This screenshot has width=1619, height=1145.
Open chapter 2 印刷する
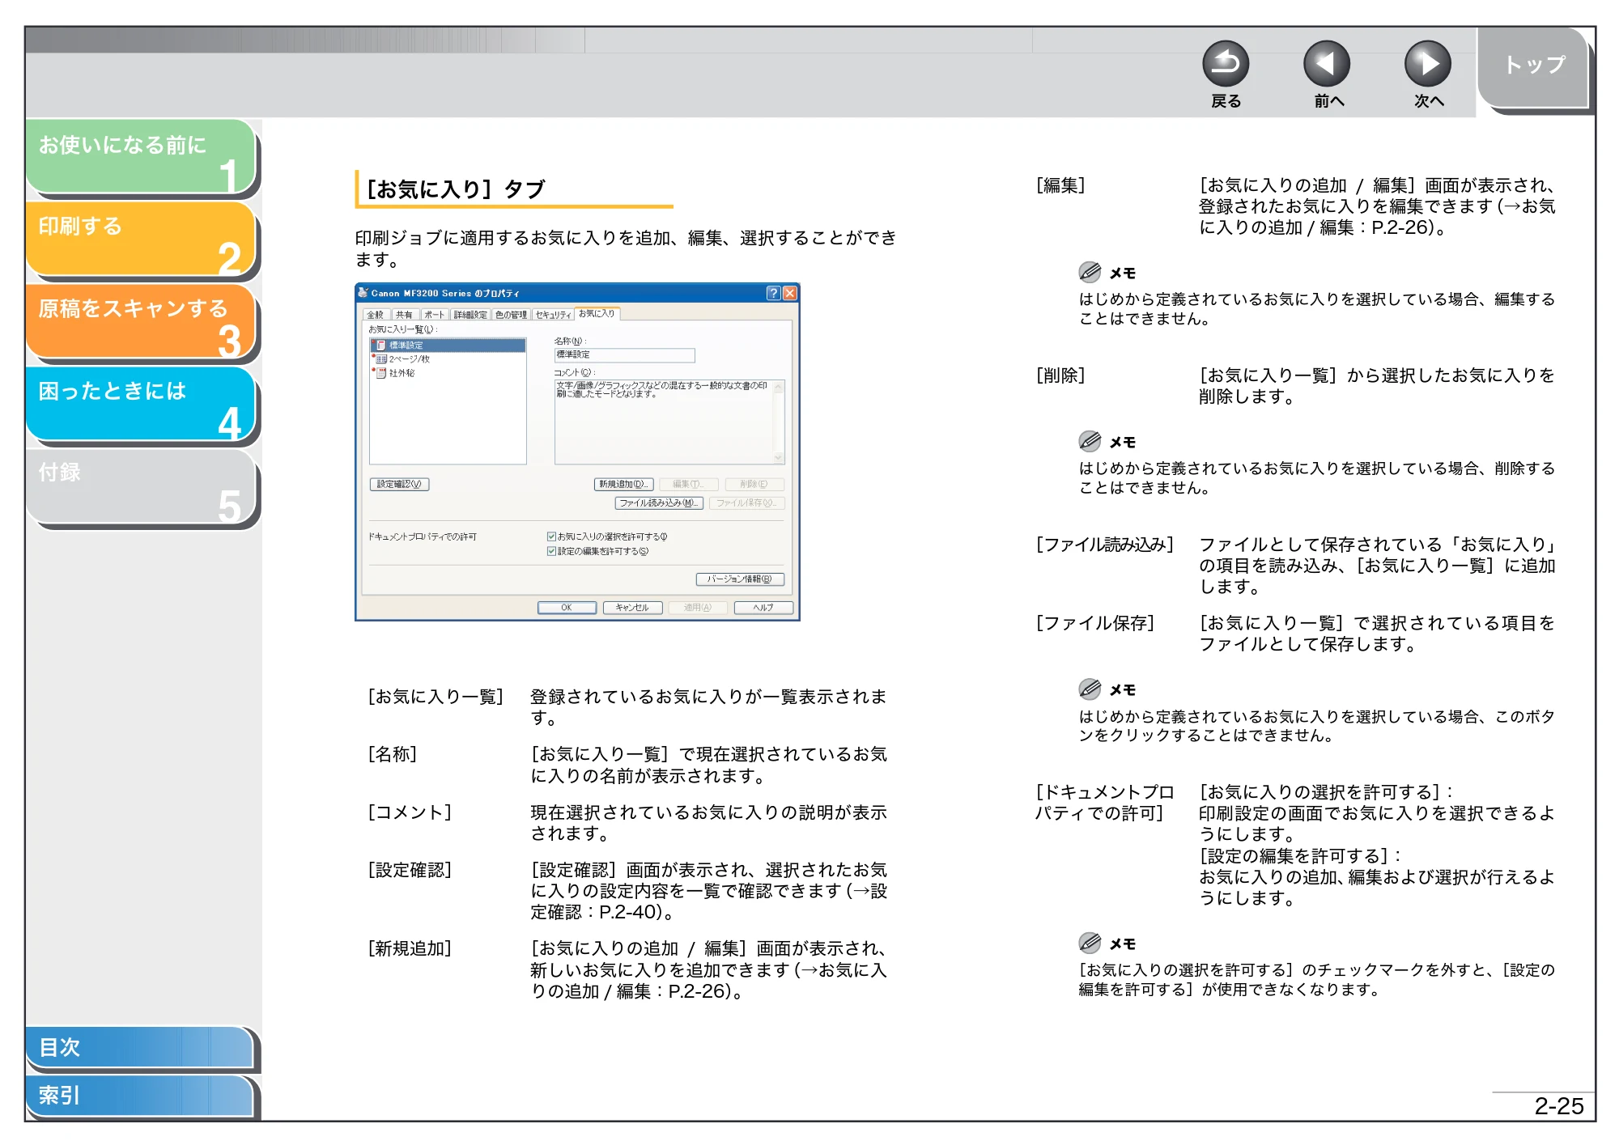click(x=142, y=240)
